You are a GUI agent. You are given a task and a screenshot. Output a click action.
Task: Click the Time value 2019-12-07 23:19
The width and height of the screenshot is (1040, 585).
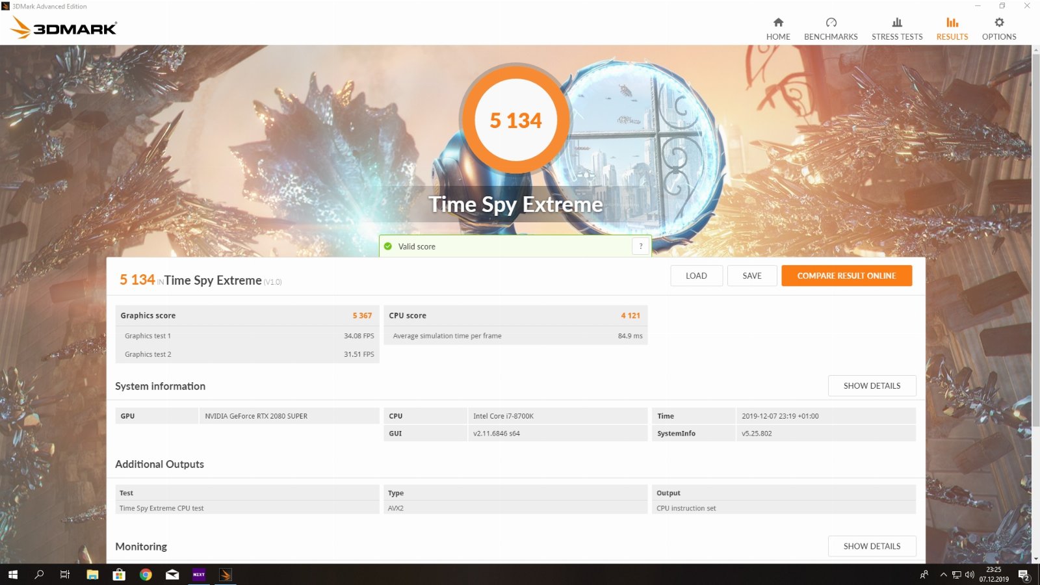pos(780,416)
